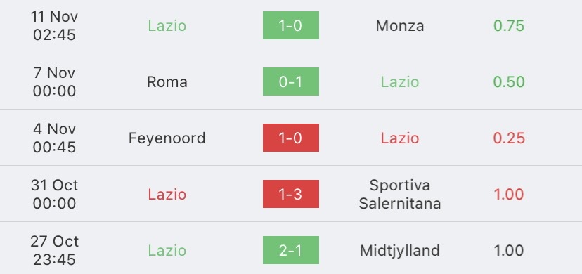This screenshot has height=274, width=582.
Task: Select the 11 Nov 02:45 match date
Action: click(54, 25)
